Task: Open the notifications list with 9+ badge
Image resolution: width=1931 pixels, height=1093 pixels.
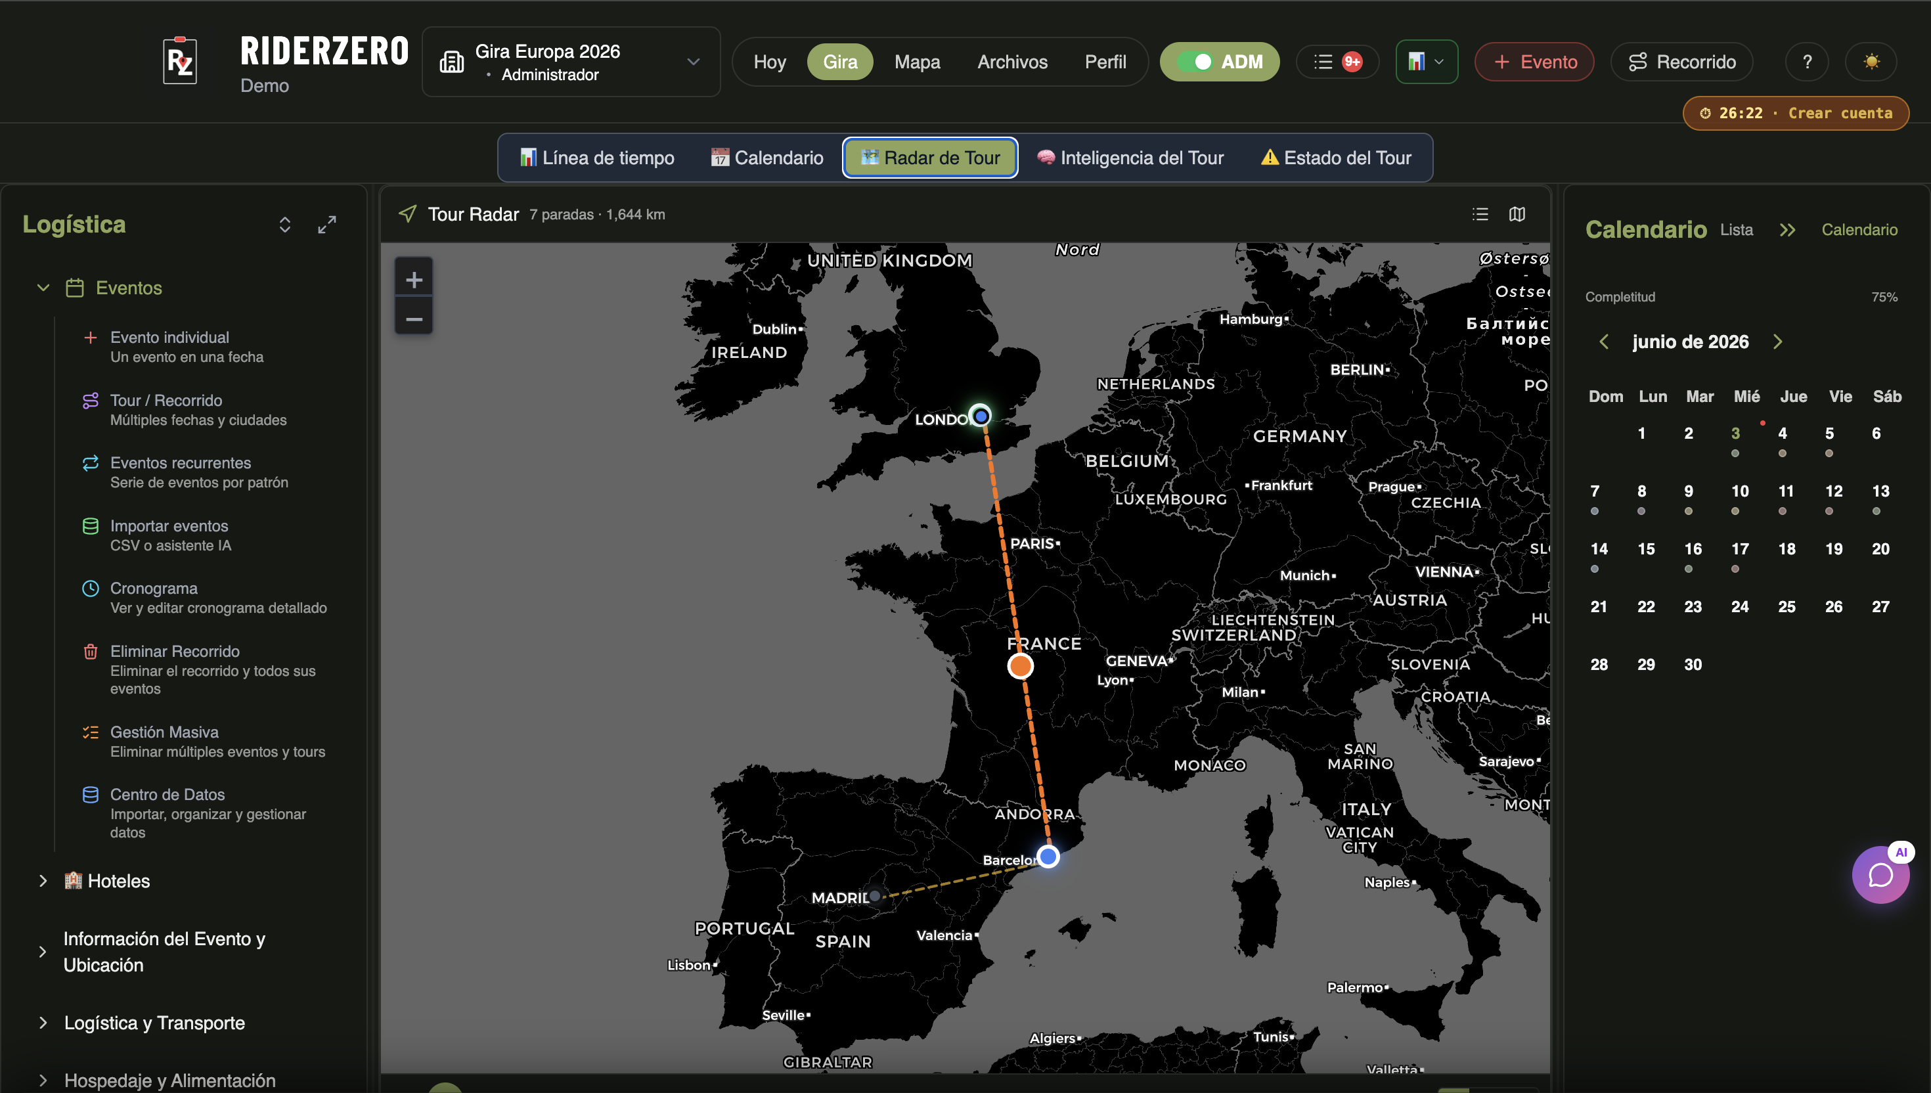Action: (x=1337, y=62)
